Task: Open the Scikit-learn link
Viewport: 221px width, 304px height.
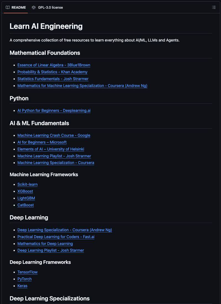Action: point(28,185)
